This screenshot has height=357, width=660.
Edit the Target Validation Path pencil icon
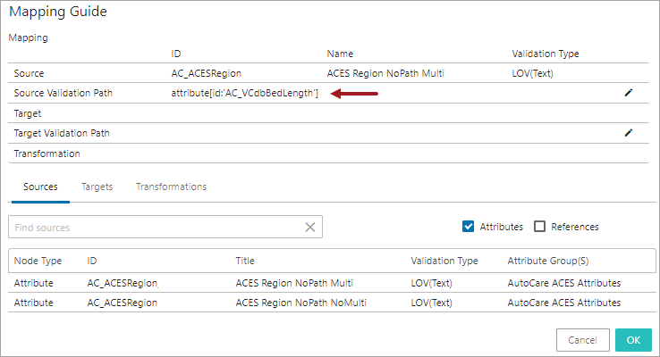click(x=629, y=133)
